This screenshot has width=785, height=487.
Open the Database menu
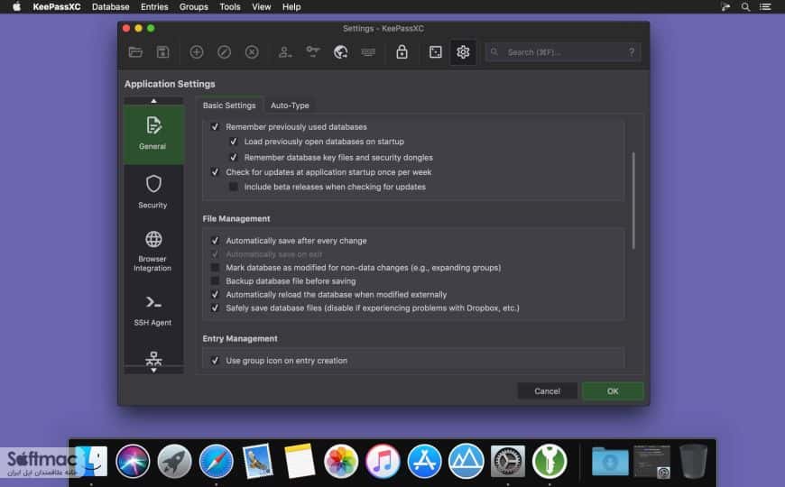(x=111, y=7)
